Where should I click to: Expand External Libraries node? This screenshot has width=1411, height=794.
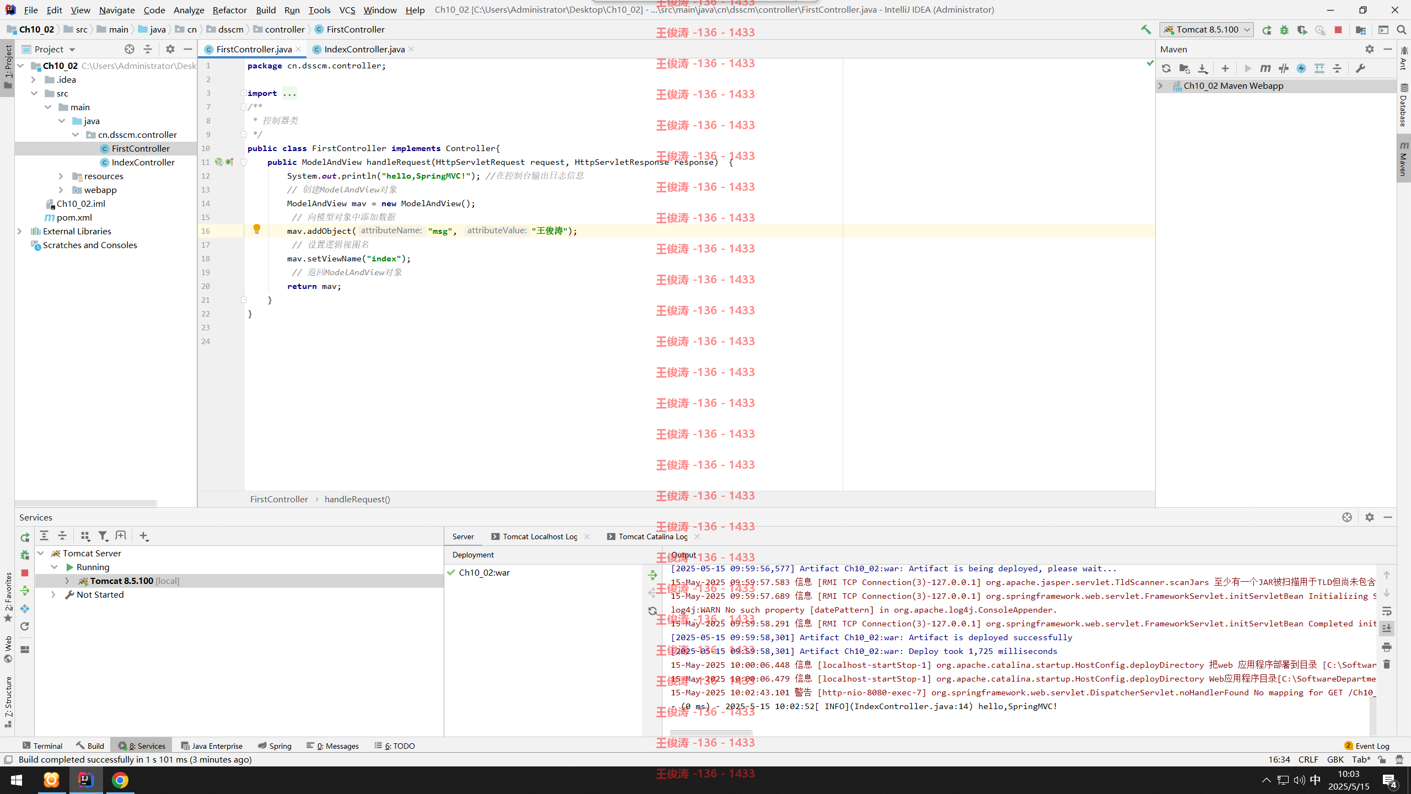pyautogui.click(x=20, y=231)
